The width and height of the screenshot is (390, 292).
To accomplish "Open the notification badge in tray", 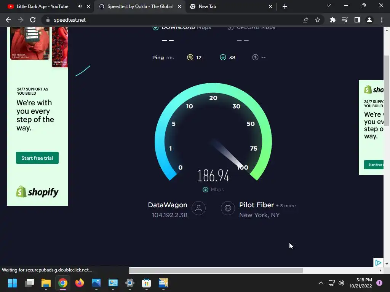I will click(379, 283).
